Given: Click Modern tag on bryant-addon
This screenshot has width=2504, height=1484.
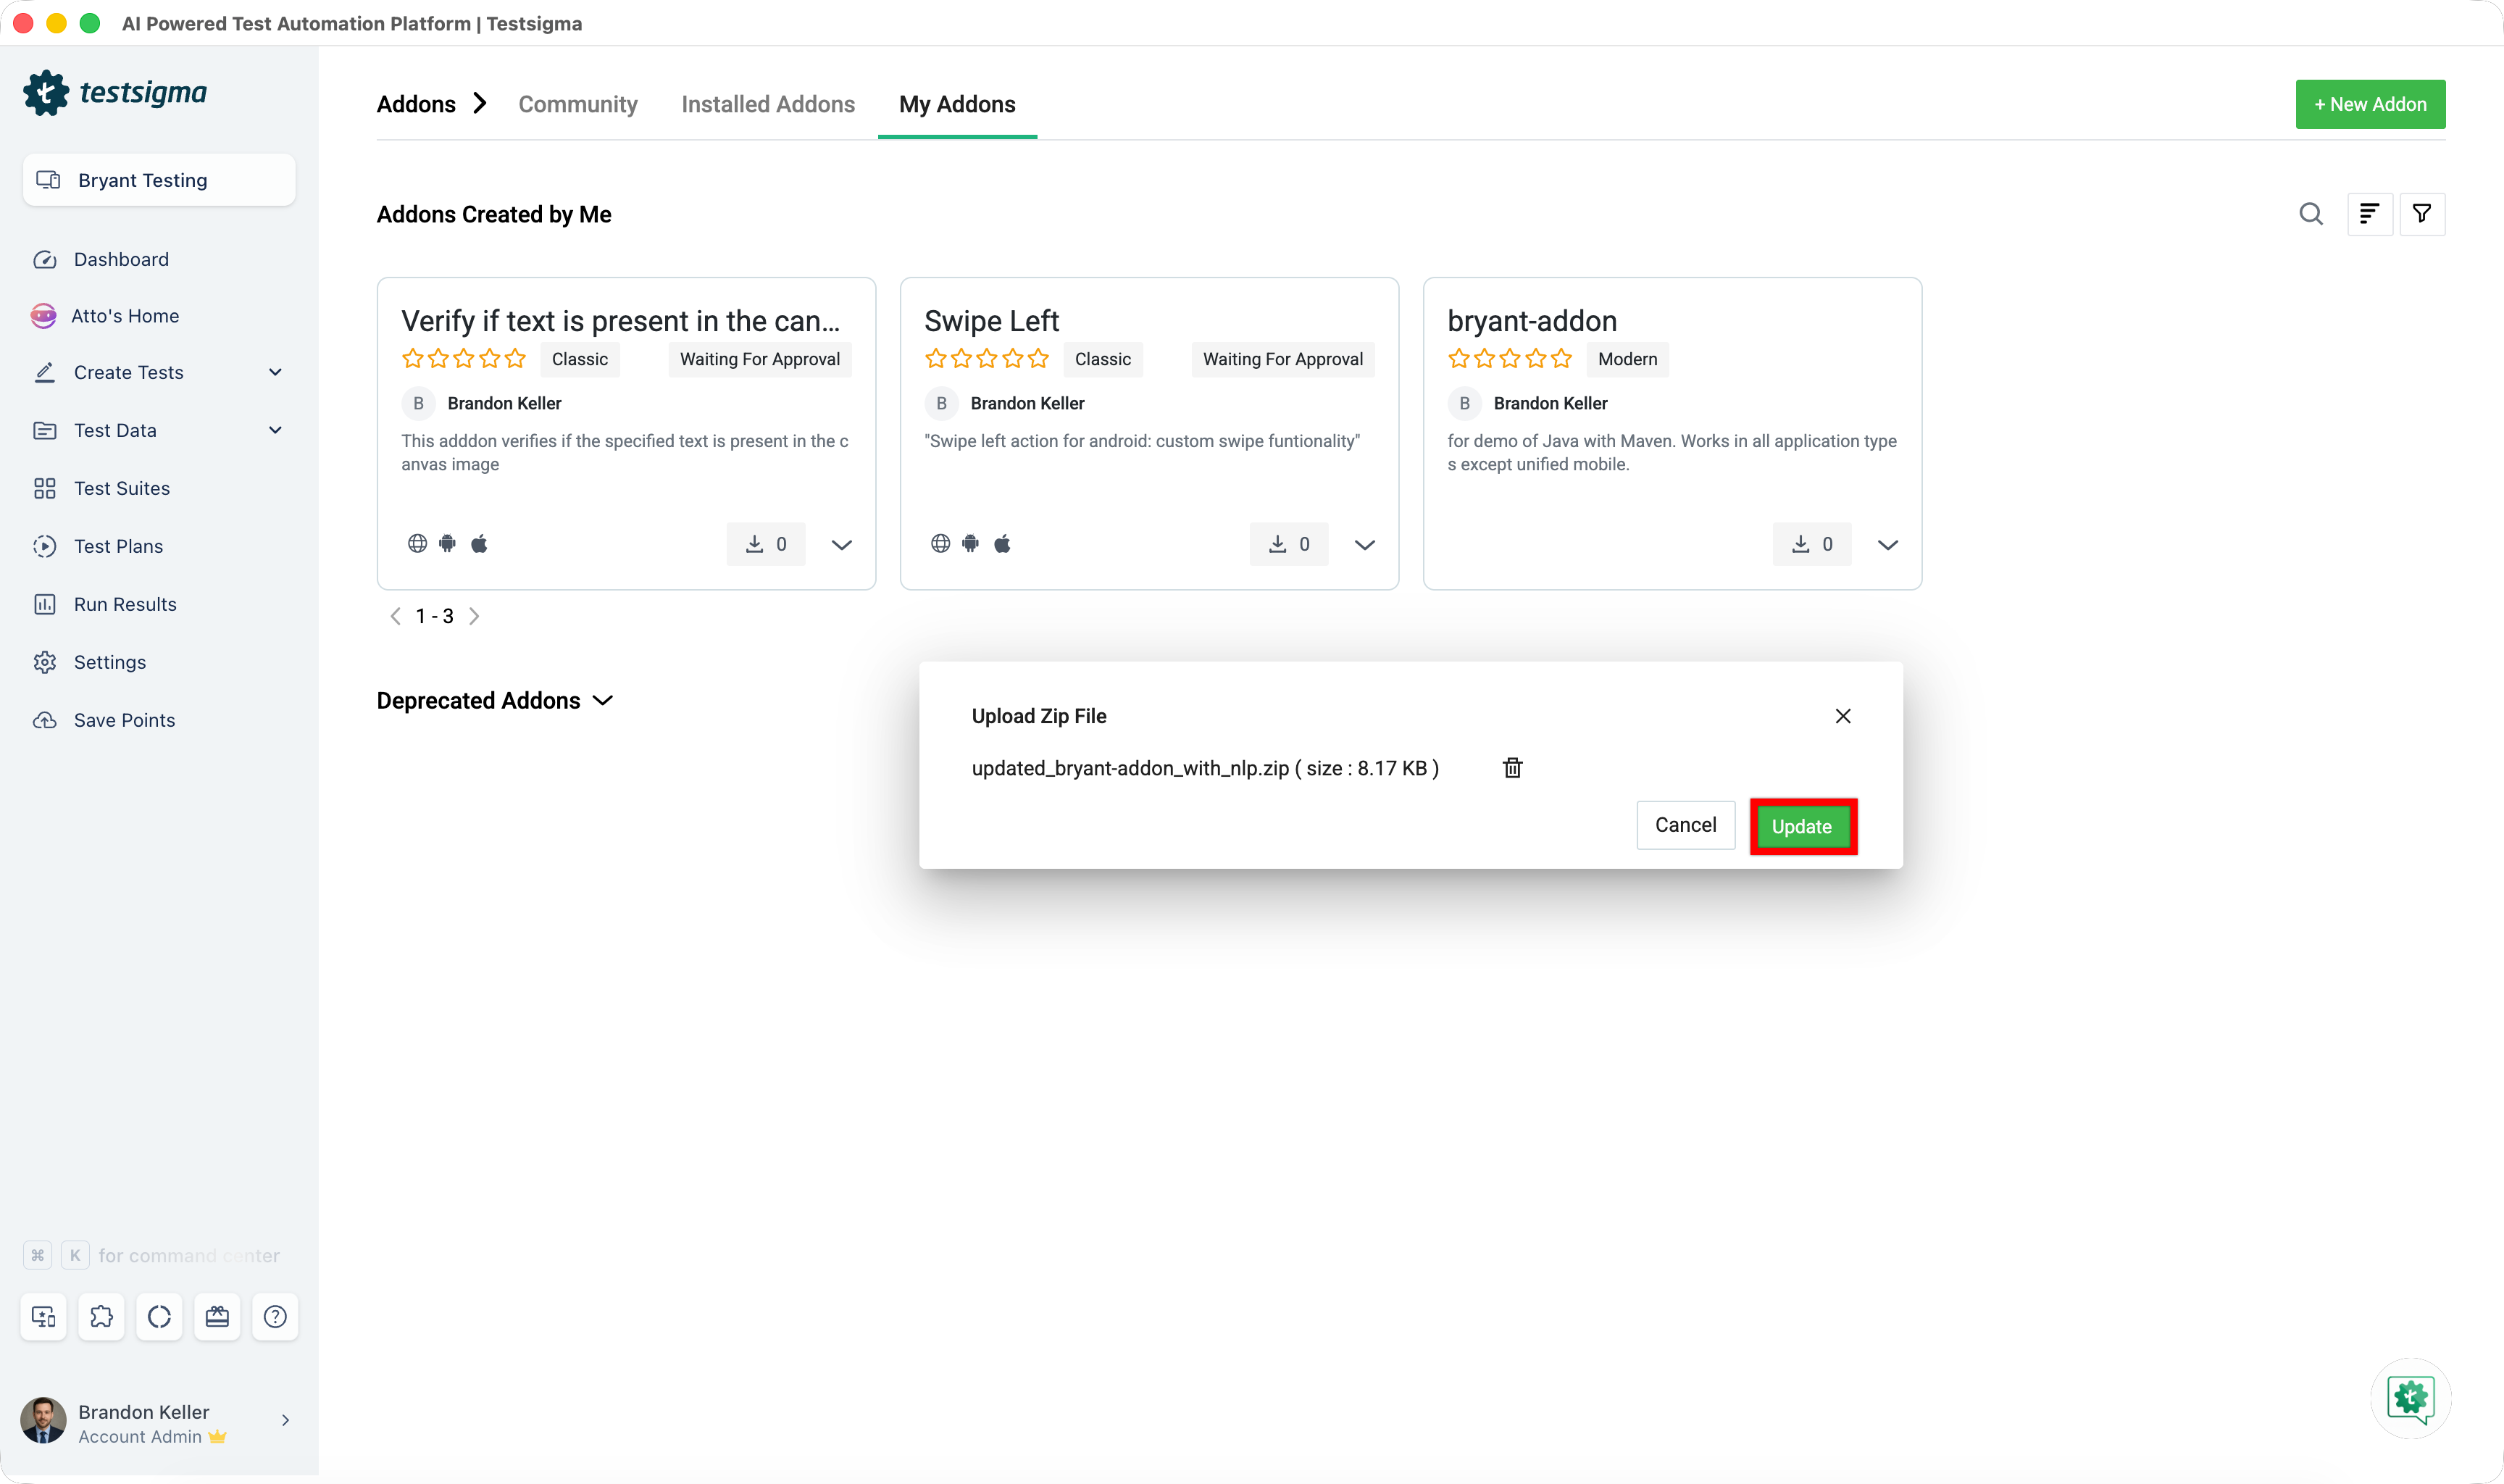Looking at the screenshot, I should click(1627, 360).
